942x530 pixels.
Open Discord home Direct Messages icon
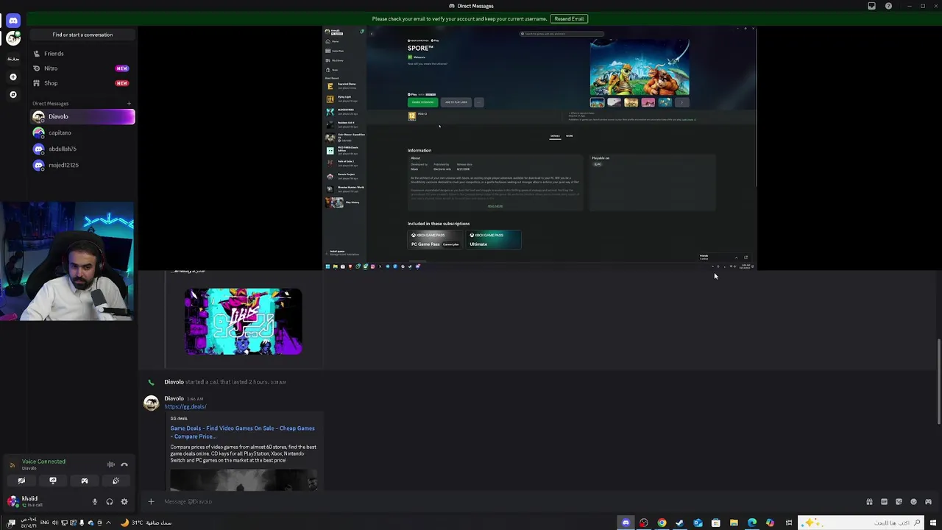click(x=13, y=21)
